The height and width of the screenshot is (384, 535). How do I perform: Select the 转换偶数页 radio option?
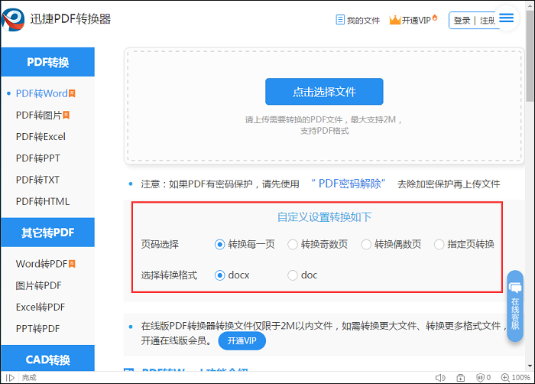click(x=366, y=245)
